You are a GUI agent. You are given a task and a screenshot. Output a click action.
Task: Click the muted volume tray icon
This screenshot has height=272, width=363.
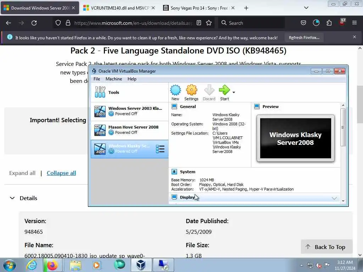click(x=319, y=265)
